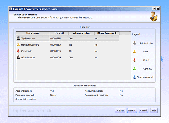Click the Administrator icon in the Legend

click(134, 43)
